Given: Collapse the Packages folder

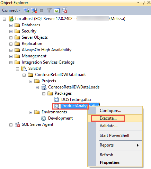Looking at the screenshot, I should coord(44,94).
